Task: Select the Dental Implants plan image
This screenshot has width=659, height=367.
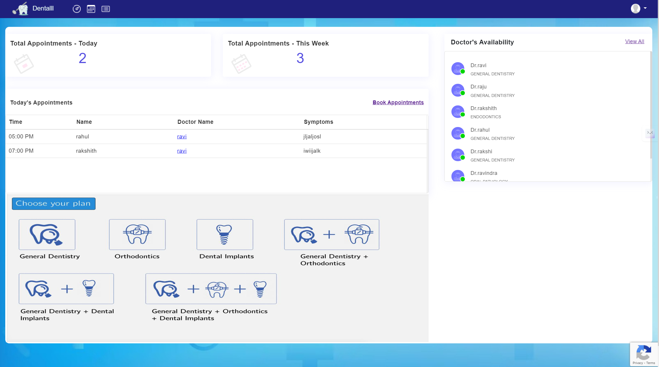Action: pyautogui.click(x=225, y=234)
